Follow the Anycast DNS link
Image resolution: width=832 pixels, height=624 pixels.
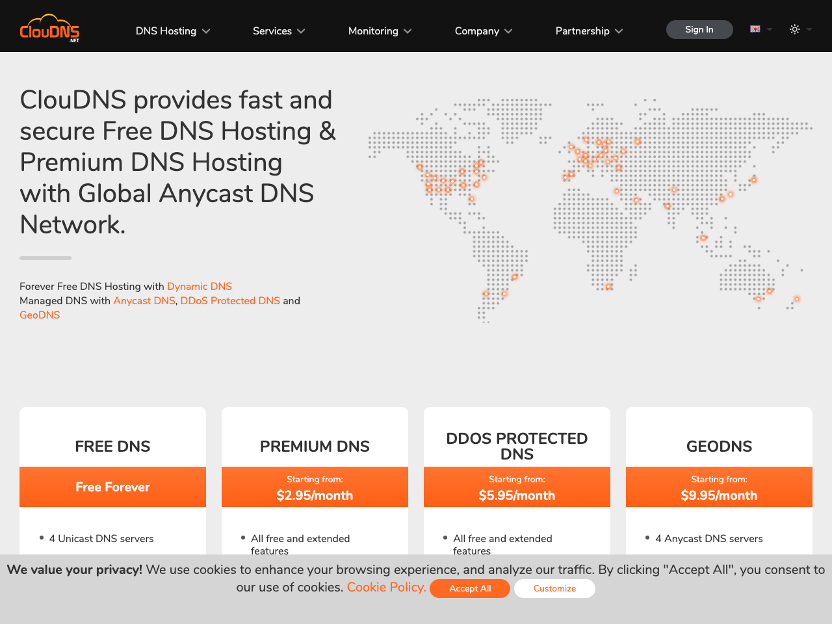[144, 300]
